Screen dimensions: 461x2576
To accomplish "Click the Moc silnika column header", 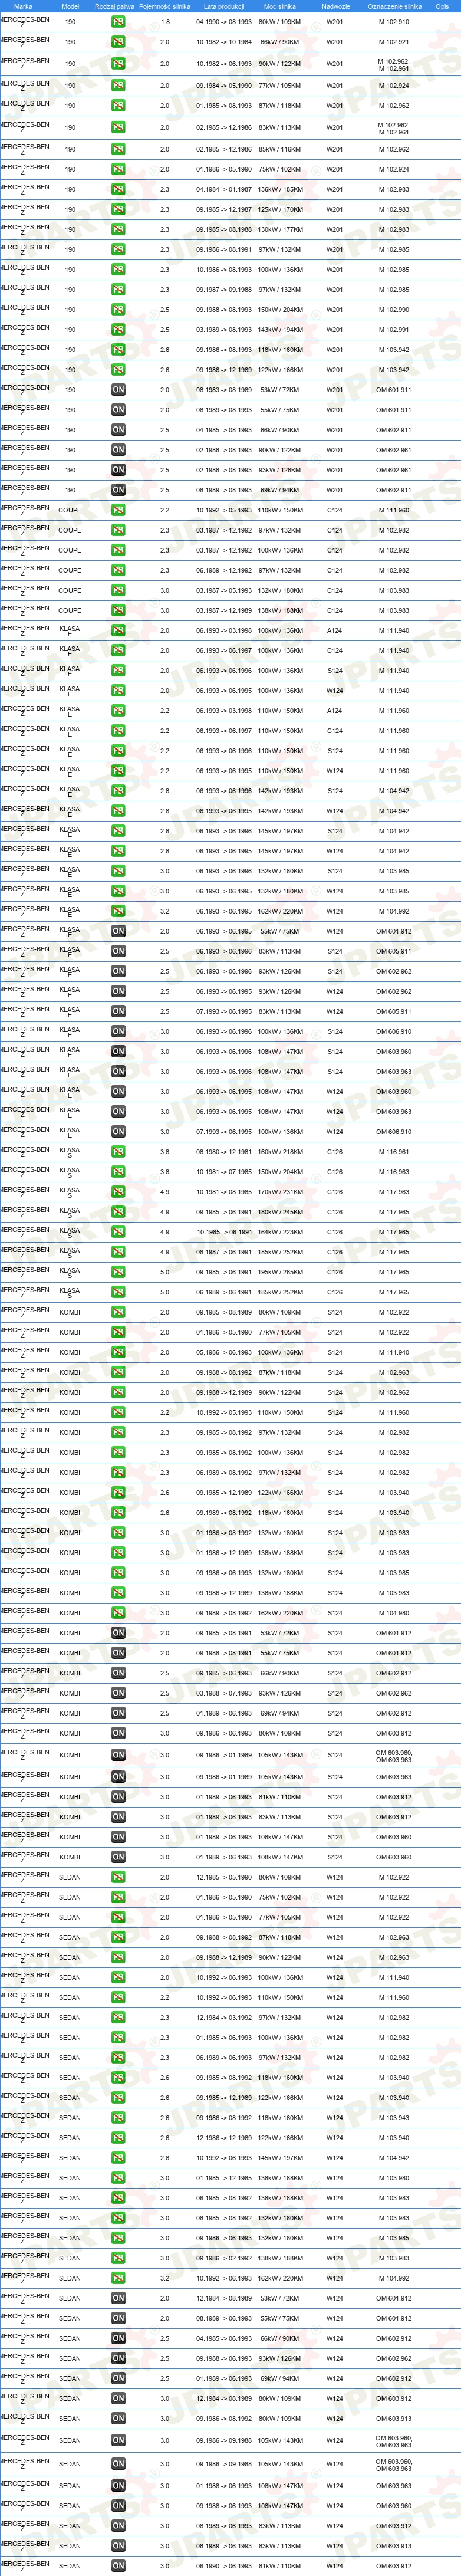I will [x=280, y=6].
